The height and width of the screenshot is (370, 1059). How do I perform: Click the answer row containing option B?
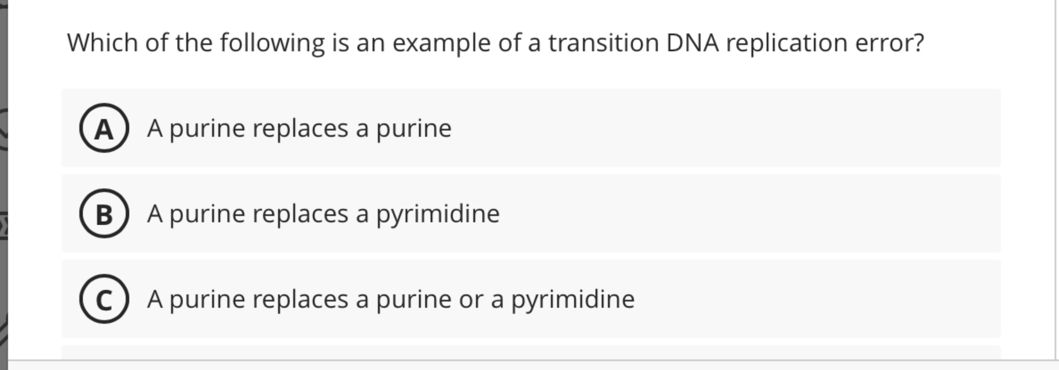(526, 214)
